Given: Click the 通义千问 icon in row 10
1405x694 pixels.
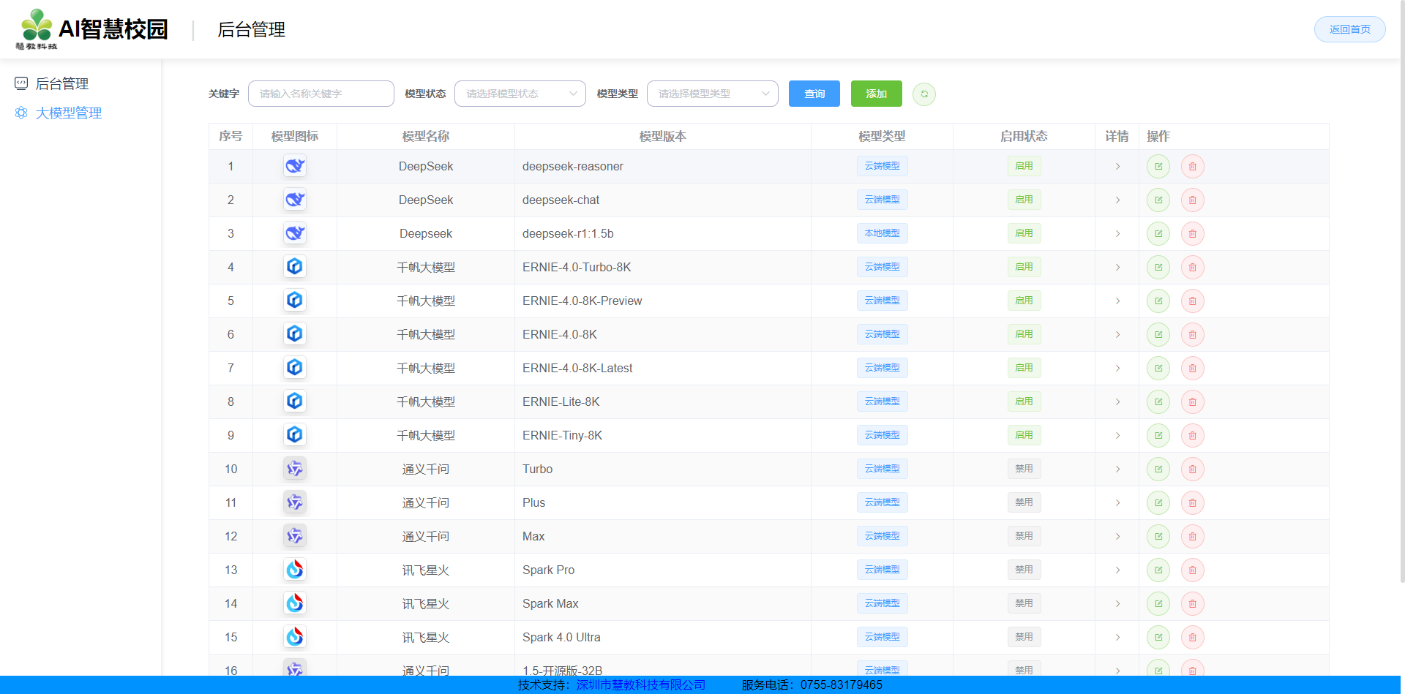Looking at the screenshot, I should [295, 469].
